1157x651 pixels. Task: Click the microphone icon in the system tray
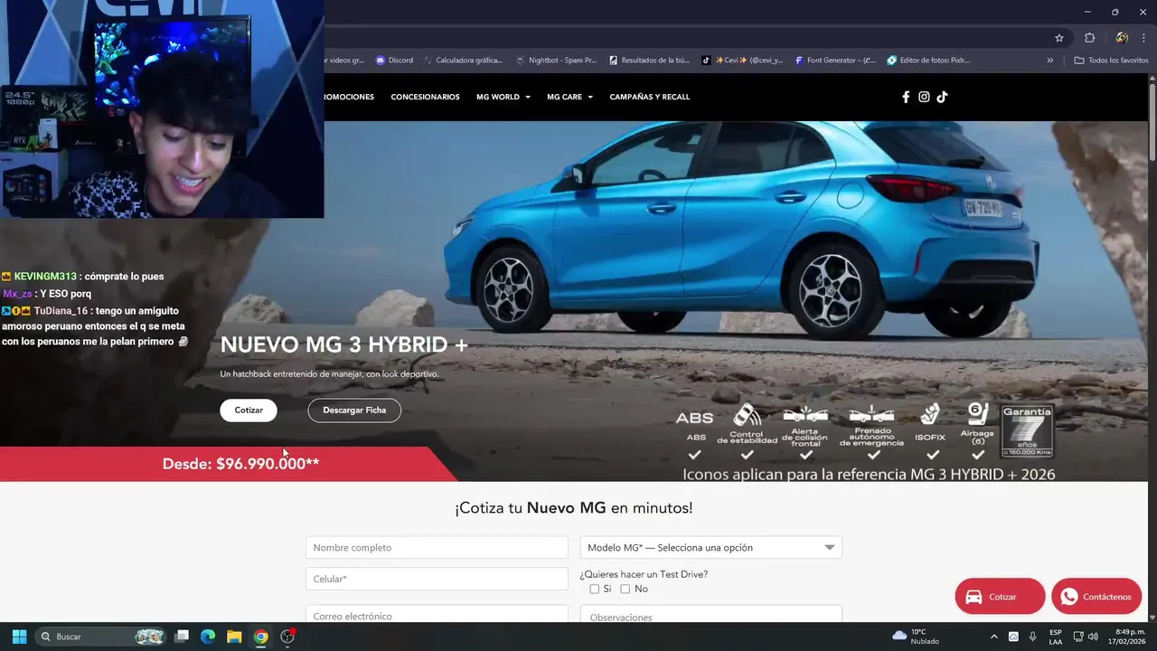[x=1033, y=637]
